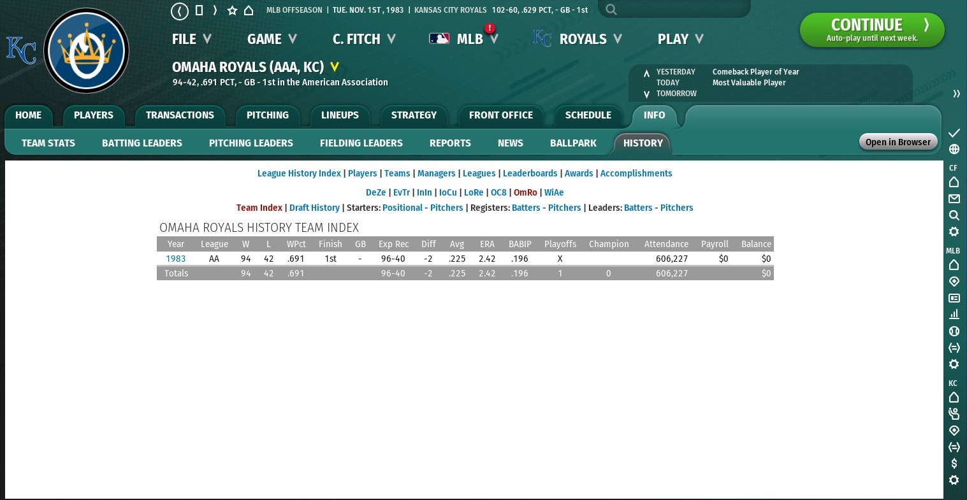Click the bar chart icon under MLB
The height and width of the screenshot is (500, 967).
coord(954,315)
